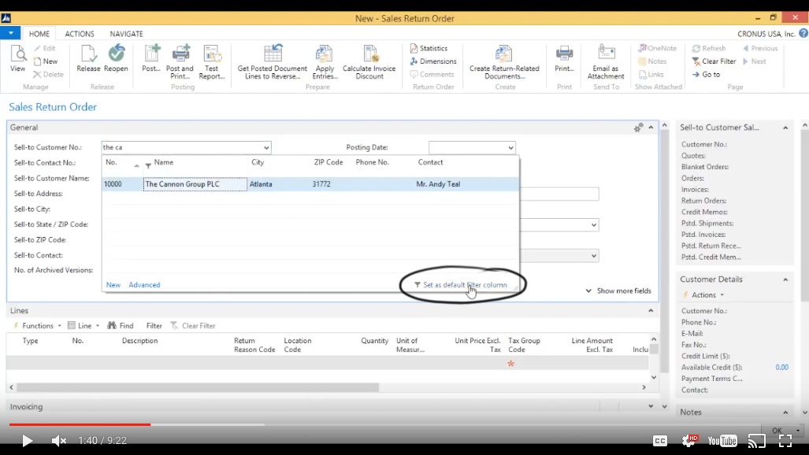Viewport: 809px width, 455px height.
Task: Open Test Report from the ribbon
Action: pyautogui.click(x=212, y=61)
